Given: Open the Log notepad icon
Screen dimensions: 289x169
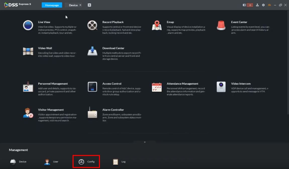Looking at the screenshot, I should 115,162.
